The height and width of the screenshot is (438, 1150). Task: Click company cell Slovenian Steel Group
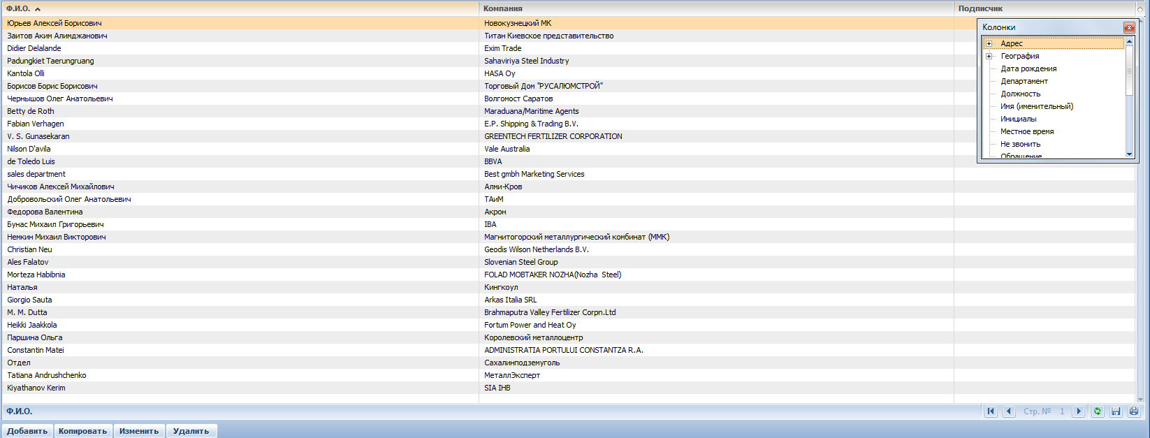pyautogui.click(x=716, y=262)
